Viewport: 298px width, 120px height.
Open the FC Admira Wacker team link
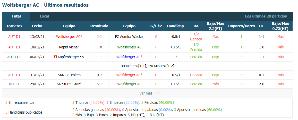(129, 37)
